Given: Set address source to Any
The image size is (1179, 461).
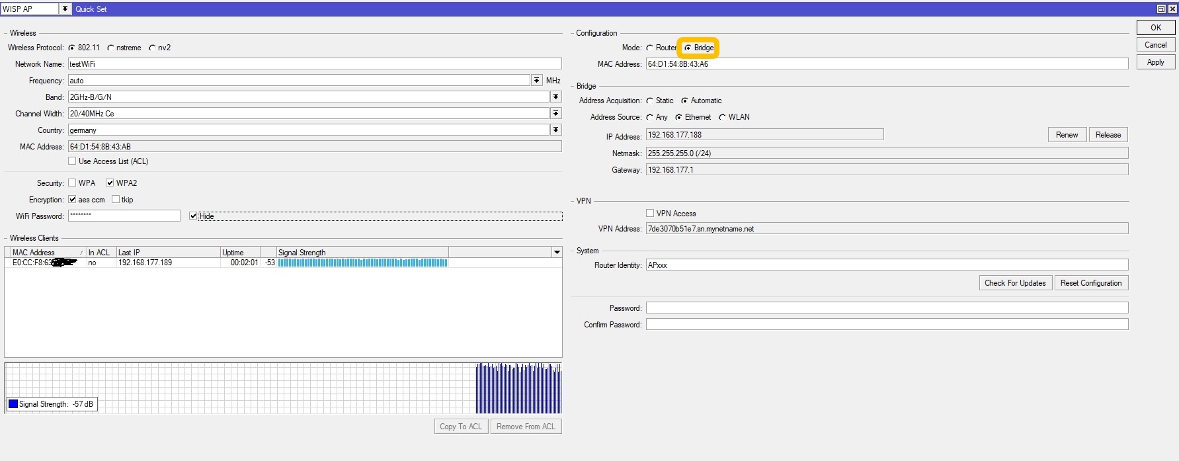Looking at the screenshot, I should pos(649,117).
